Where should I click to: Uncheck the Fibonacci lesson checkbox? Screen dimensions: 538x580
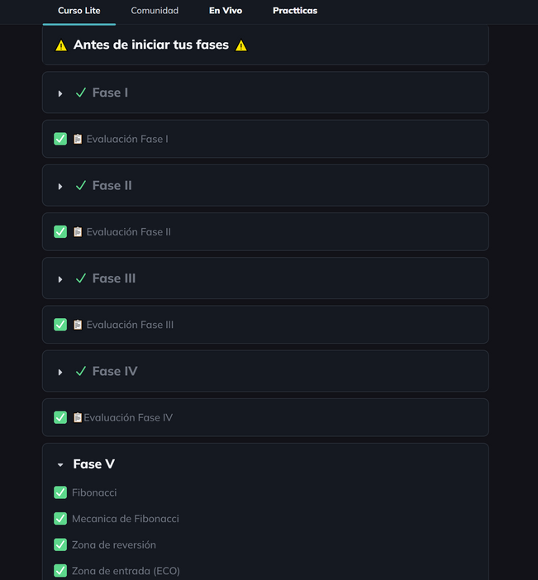tap(60, 492)
